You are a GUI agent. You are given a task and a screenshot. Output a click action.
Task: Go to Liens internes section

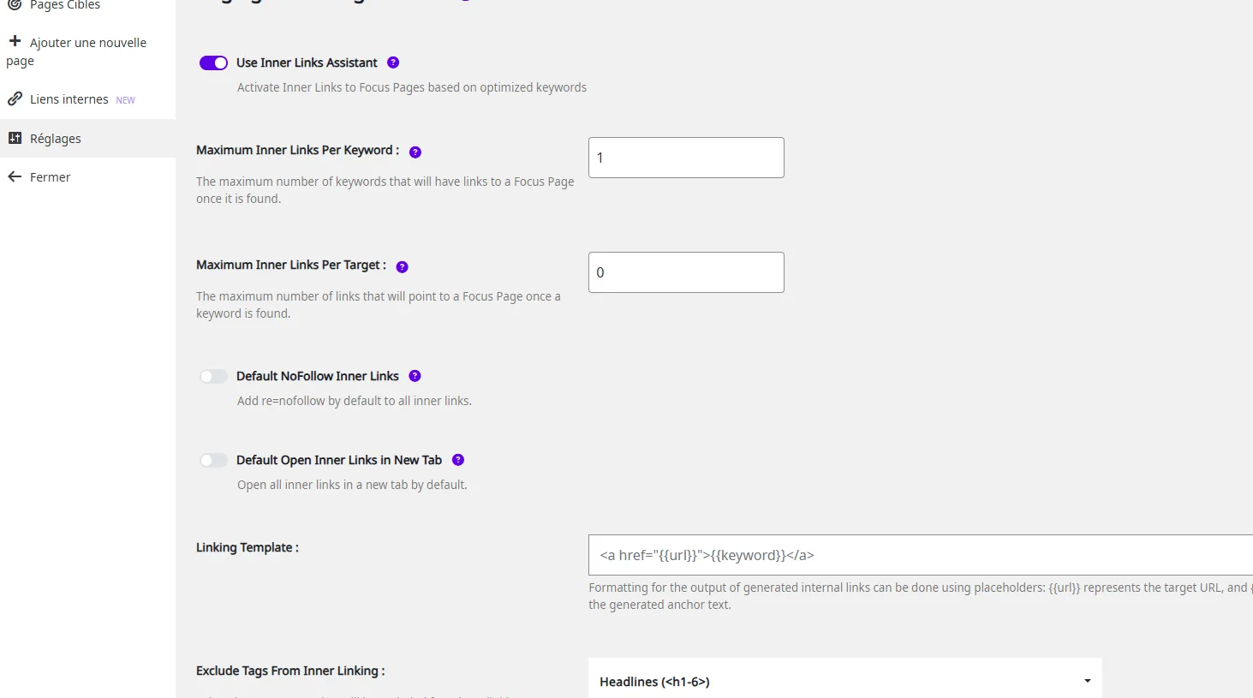coord(87,99)
